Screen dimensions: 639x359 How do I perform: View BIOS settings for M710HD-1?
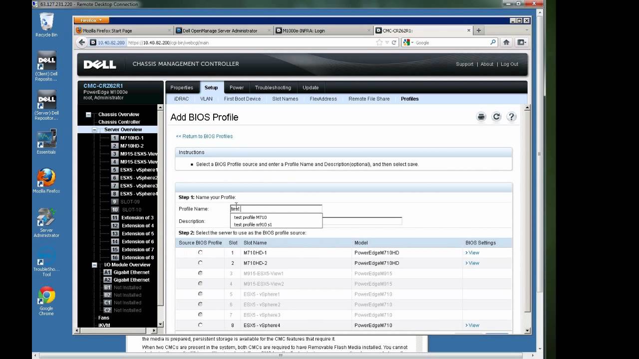point(472,253)
